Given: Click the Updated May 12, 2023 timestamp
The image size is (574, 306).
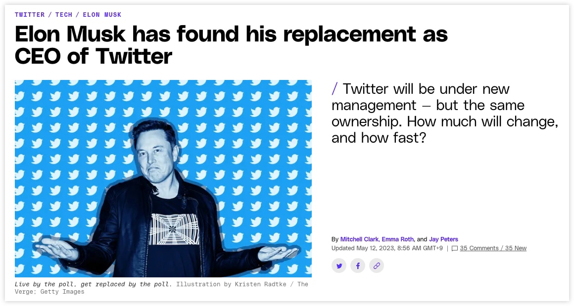Looking at the screenshot, I should coord(387,248).
